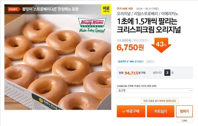
Task: Click the 7,086 wishlist count box
Action: (184, 121)
